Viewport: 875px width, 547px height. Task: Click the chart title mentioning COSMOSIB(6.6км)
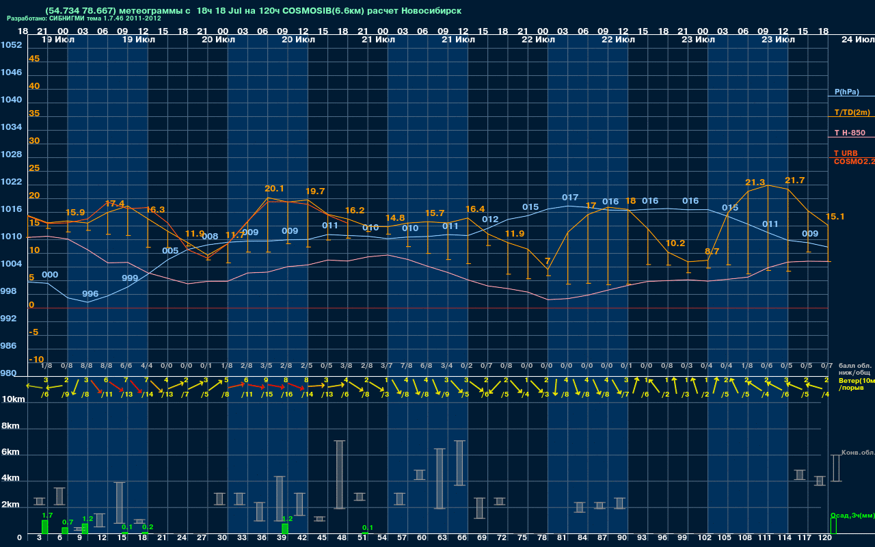pyautogui.click(x=253, y=11)
